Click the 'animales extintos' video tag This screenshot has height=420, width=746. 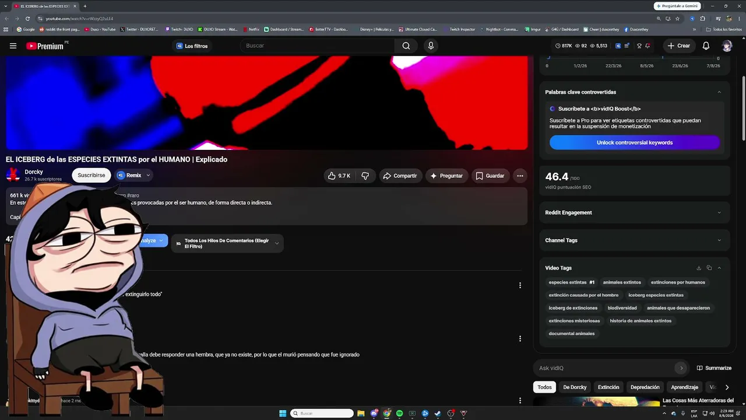click(x=622, y=282)
